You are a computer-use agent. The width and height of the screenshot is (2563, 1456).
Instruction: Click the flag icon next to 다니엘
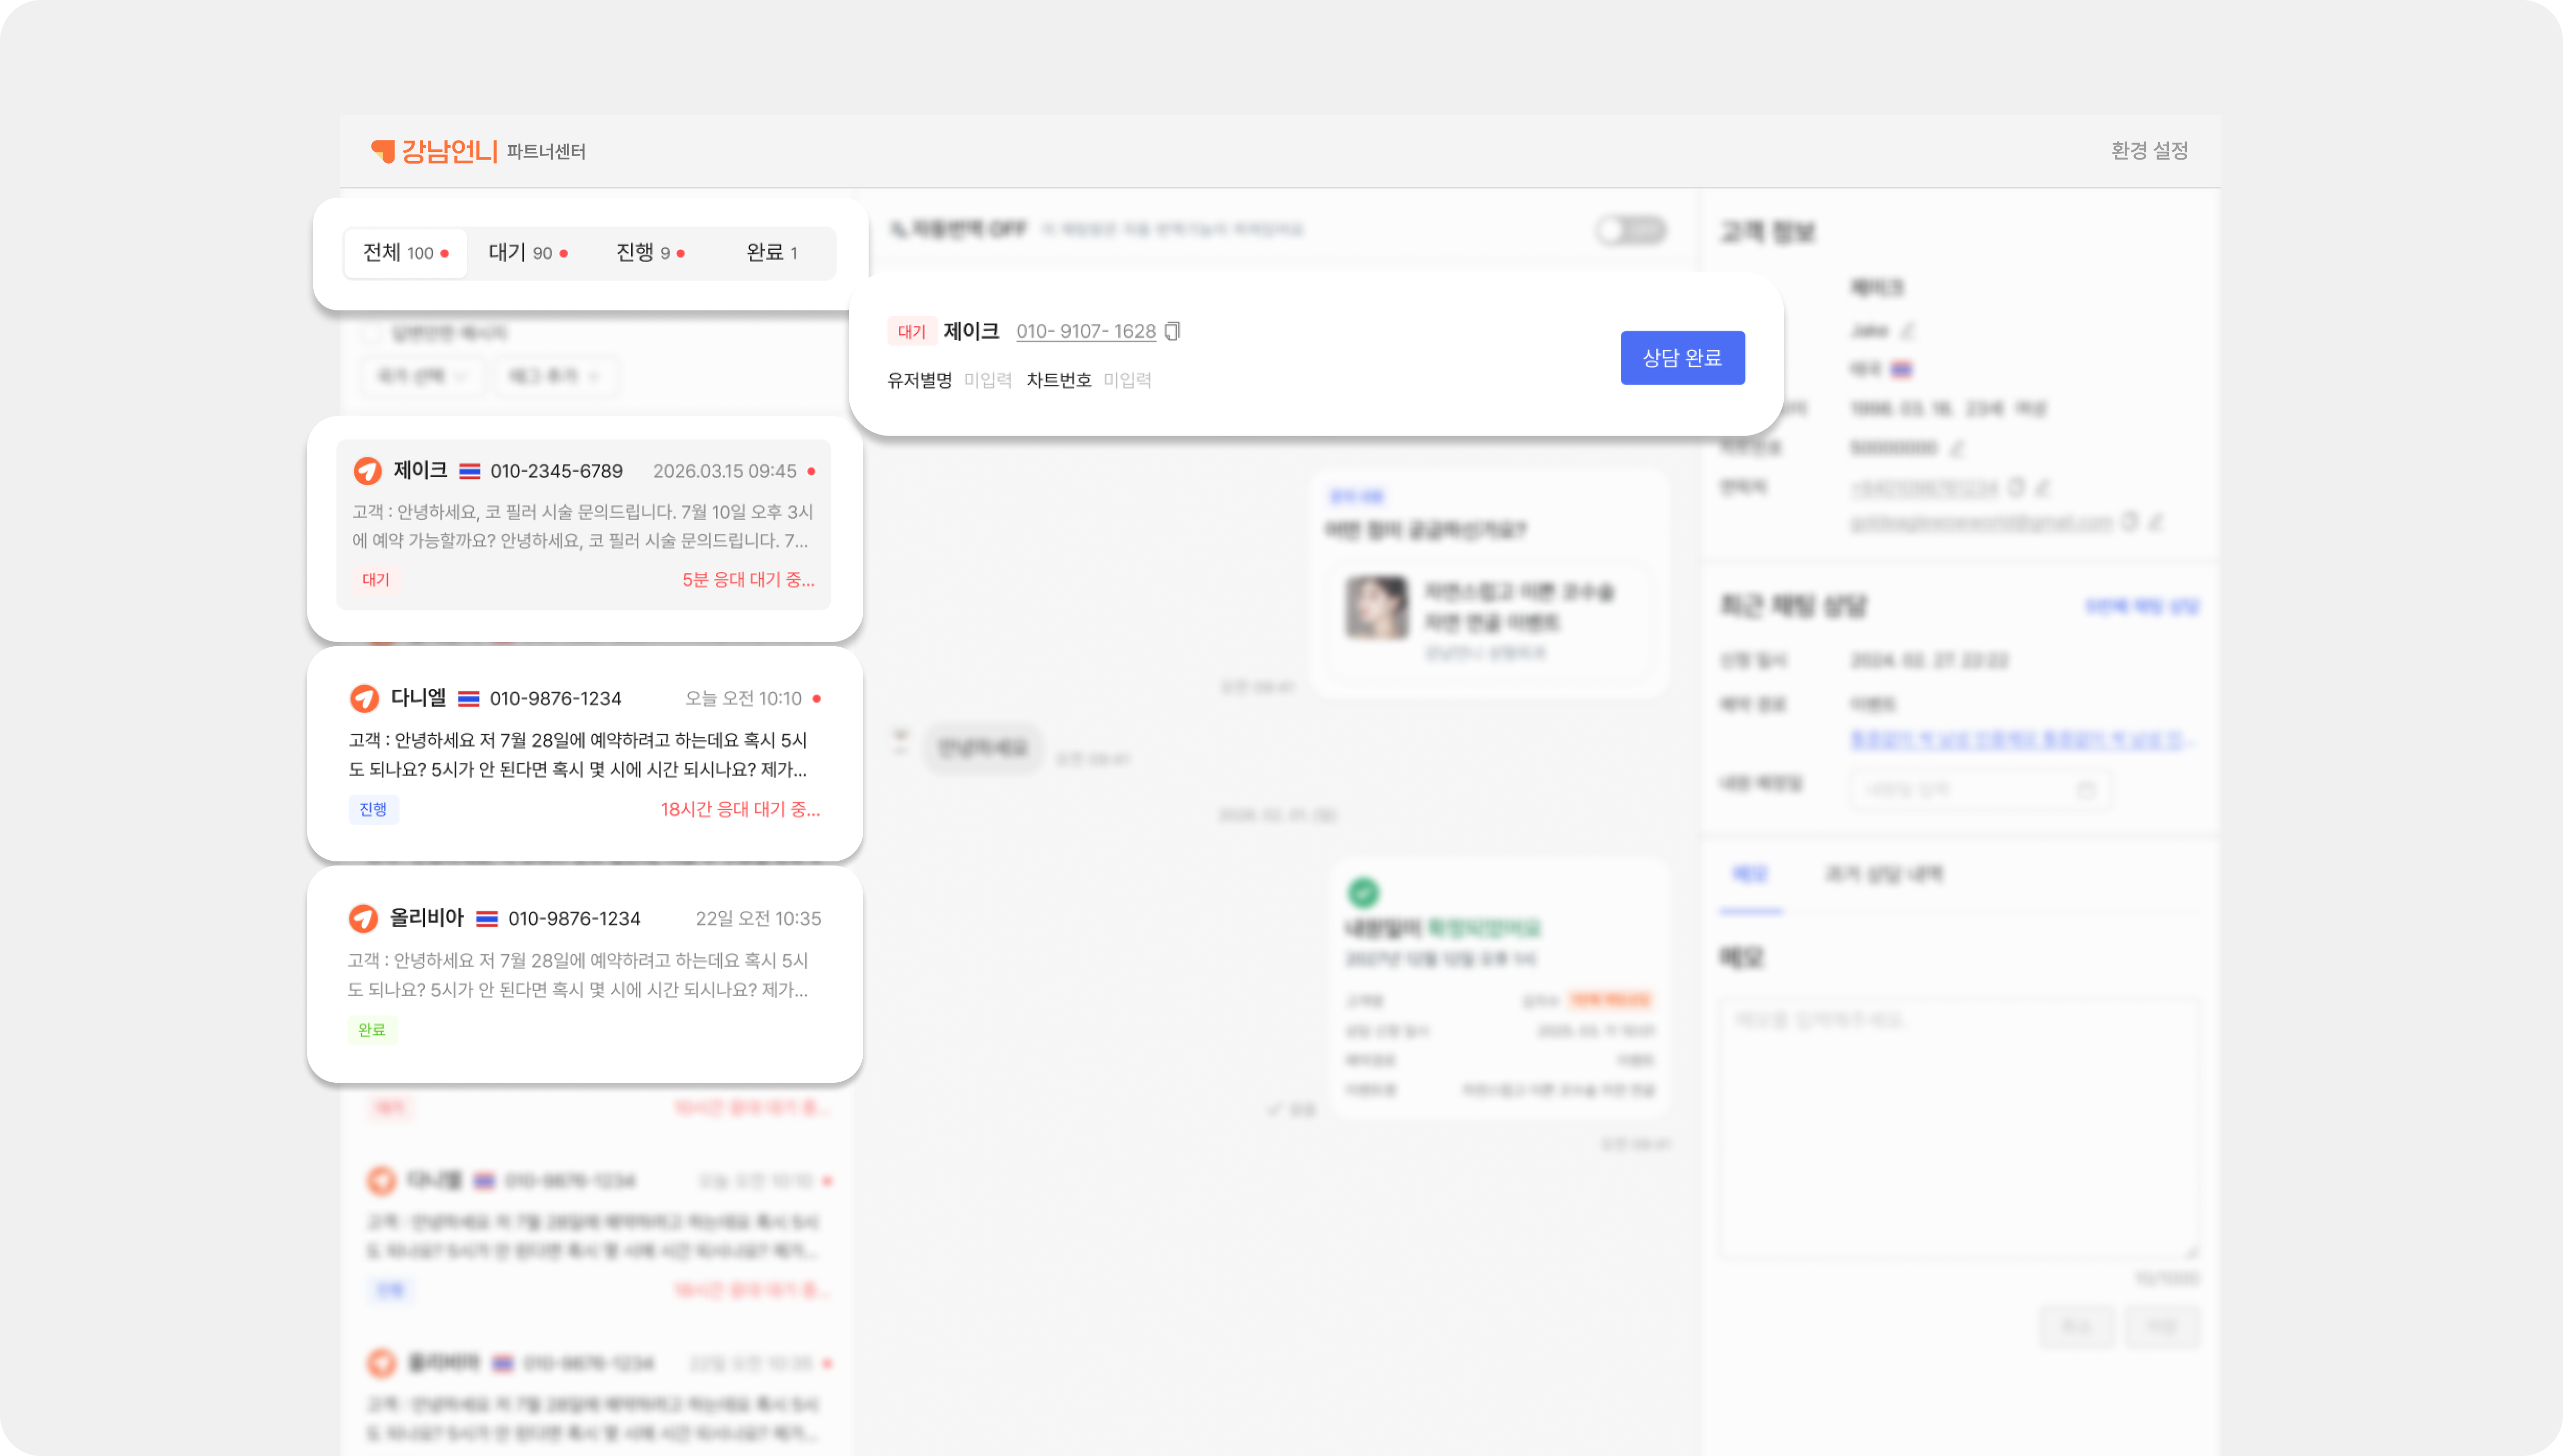click(468, 699)
